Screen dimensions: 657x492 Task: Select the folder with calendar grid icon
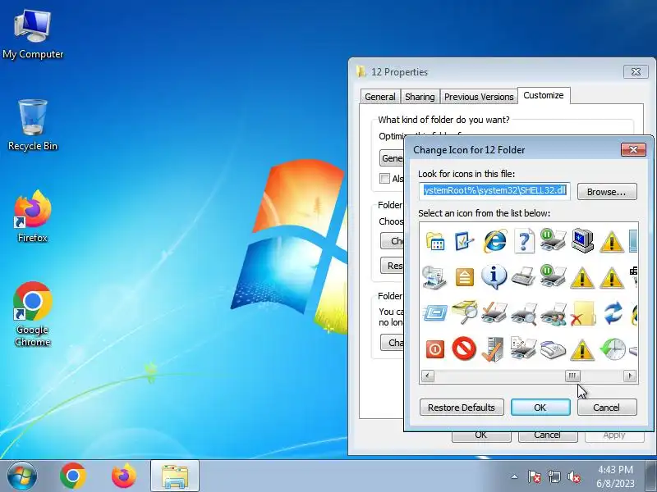point(435,241)
